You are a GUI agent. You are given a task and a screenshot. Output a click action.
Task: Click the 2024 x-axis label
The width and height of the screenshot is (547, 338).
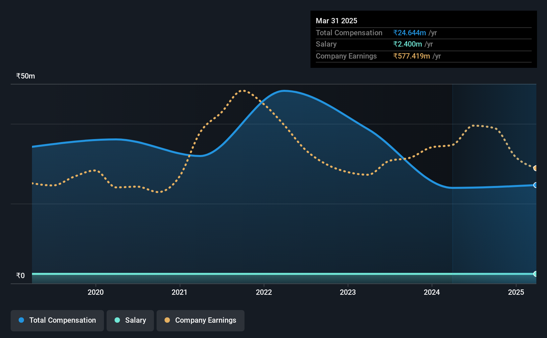(x=432, y=292)
